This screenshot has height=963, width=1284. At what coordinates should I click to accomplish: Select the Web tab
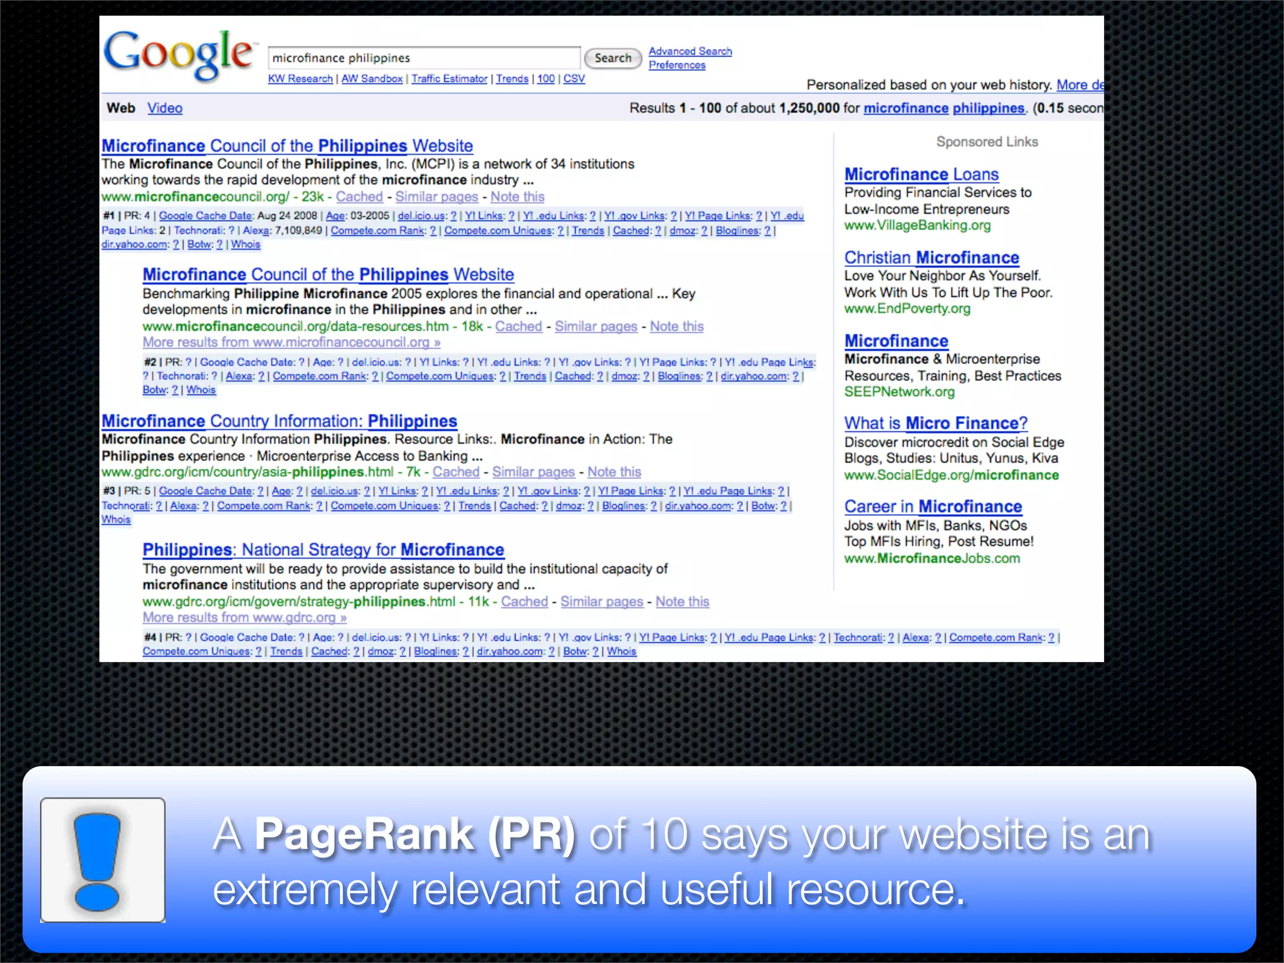tap(121, 108)
